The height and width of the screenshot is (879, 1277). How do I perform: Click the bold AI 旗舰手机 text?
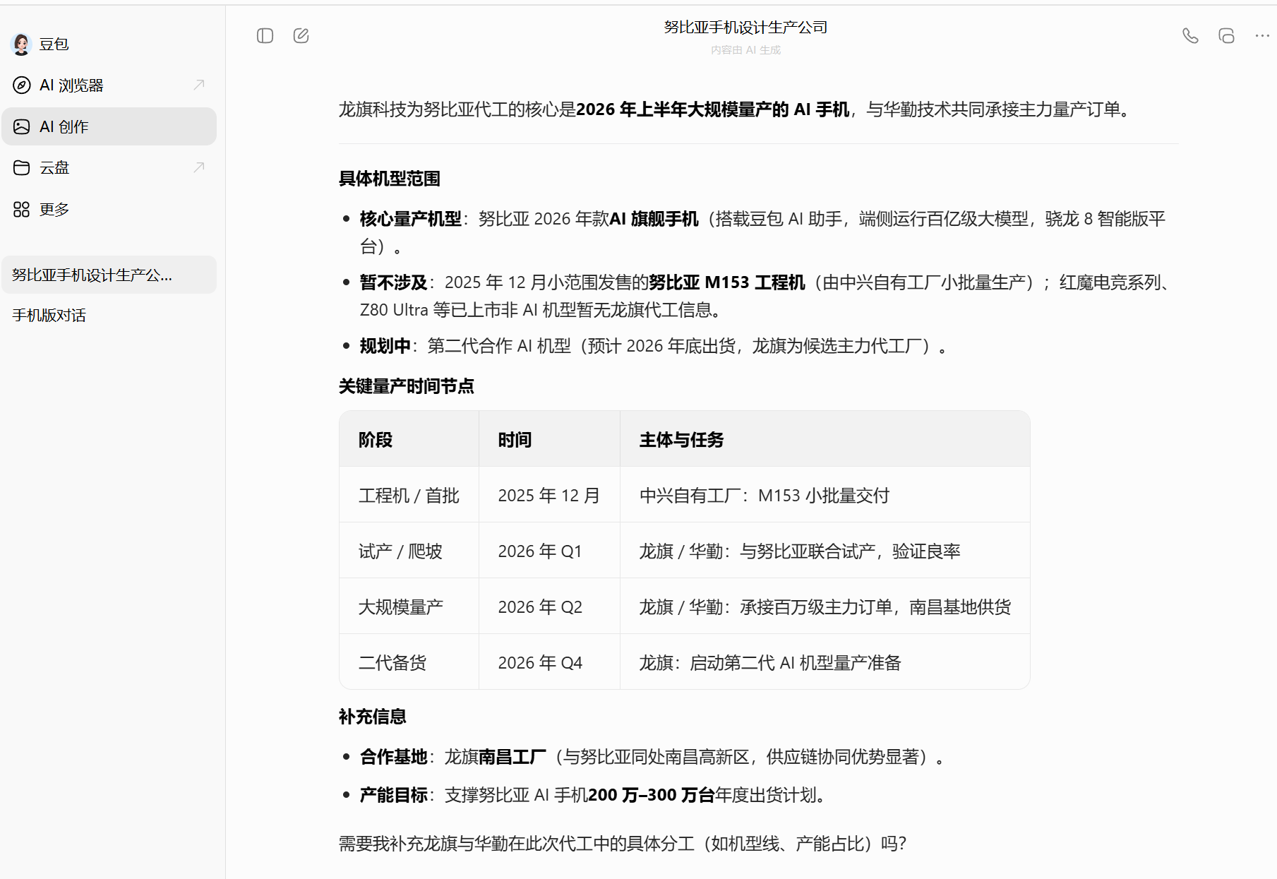point(654,219)
